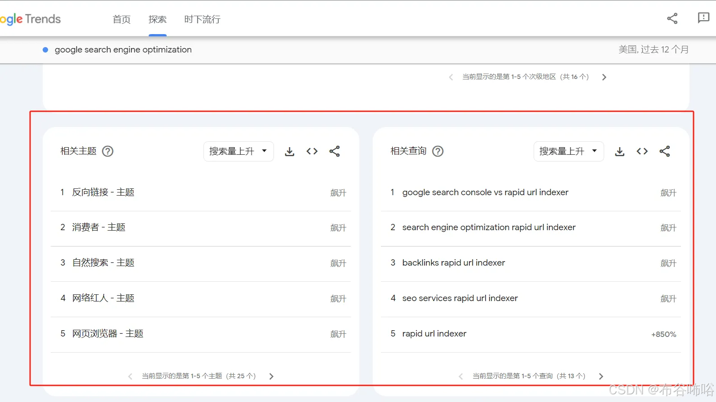Show next page of subregions list
716x402 pixels.
point(604,77)
